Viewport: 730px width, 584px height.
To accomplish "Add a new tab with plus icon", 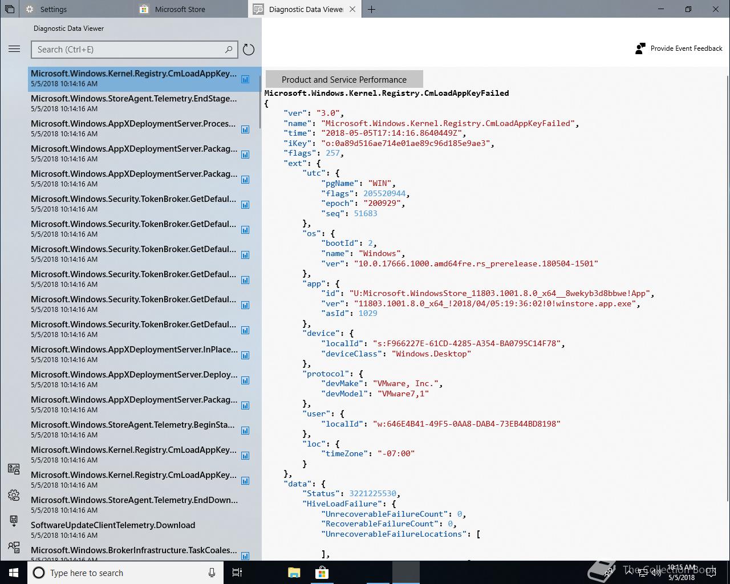I will pos(371,9).
